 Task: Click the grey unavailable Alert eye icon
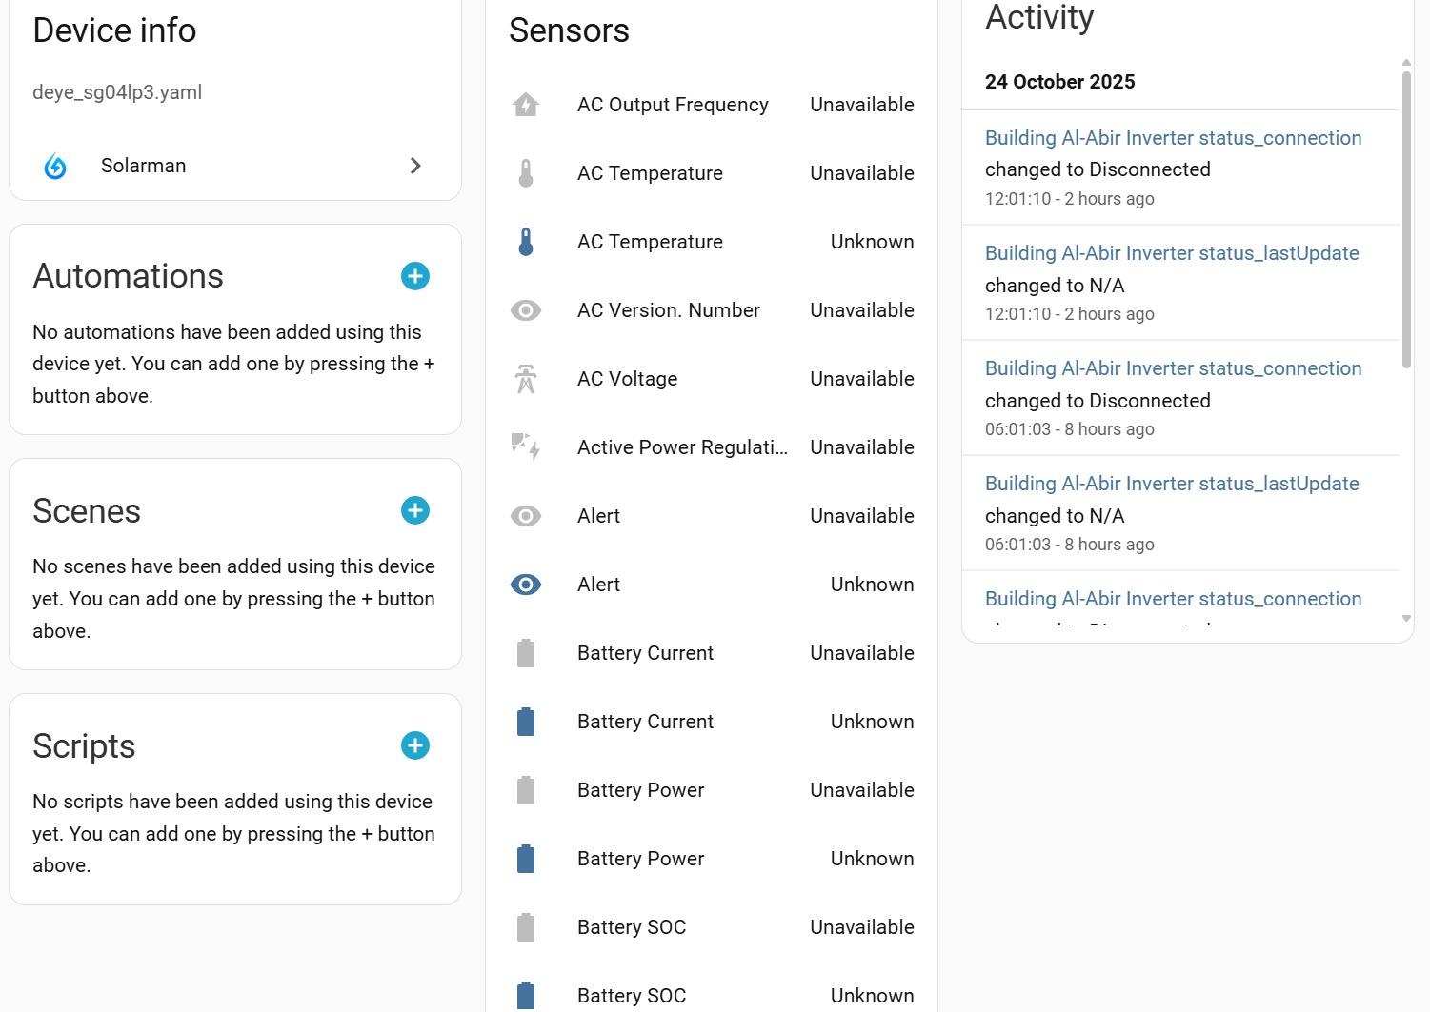click(x=526, y=516)
